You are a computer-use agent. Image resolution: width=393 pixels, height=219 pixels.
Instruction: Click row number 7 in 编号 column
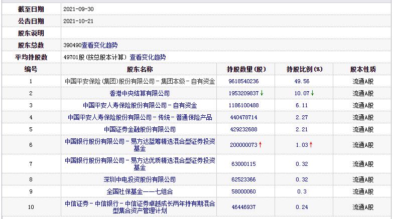[x=31, y=164]
